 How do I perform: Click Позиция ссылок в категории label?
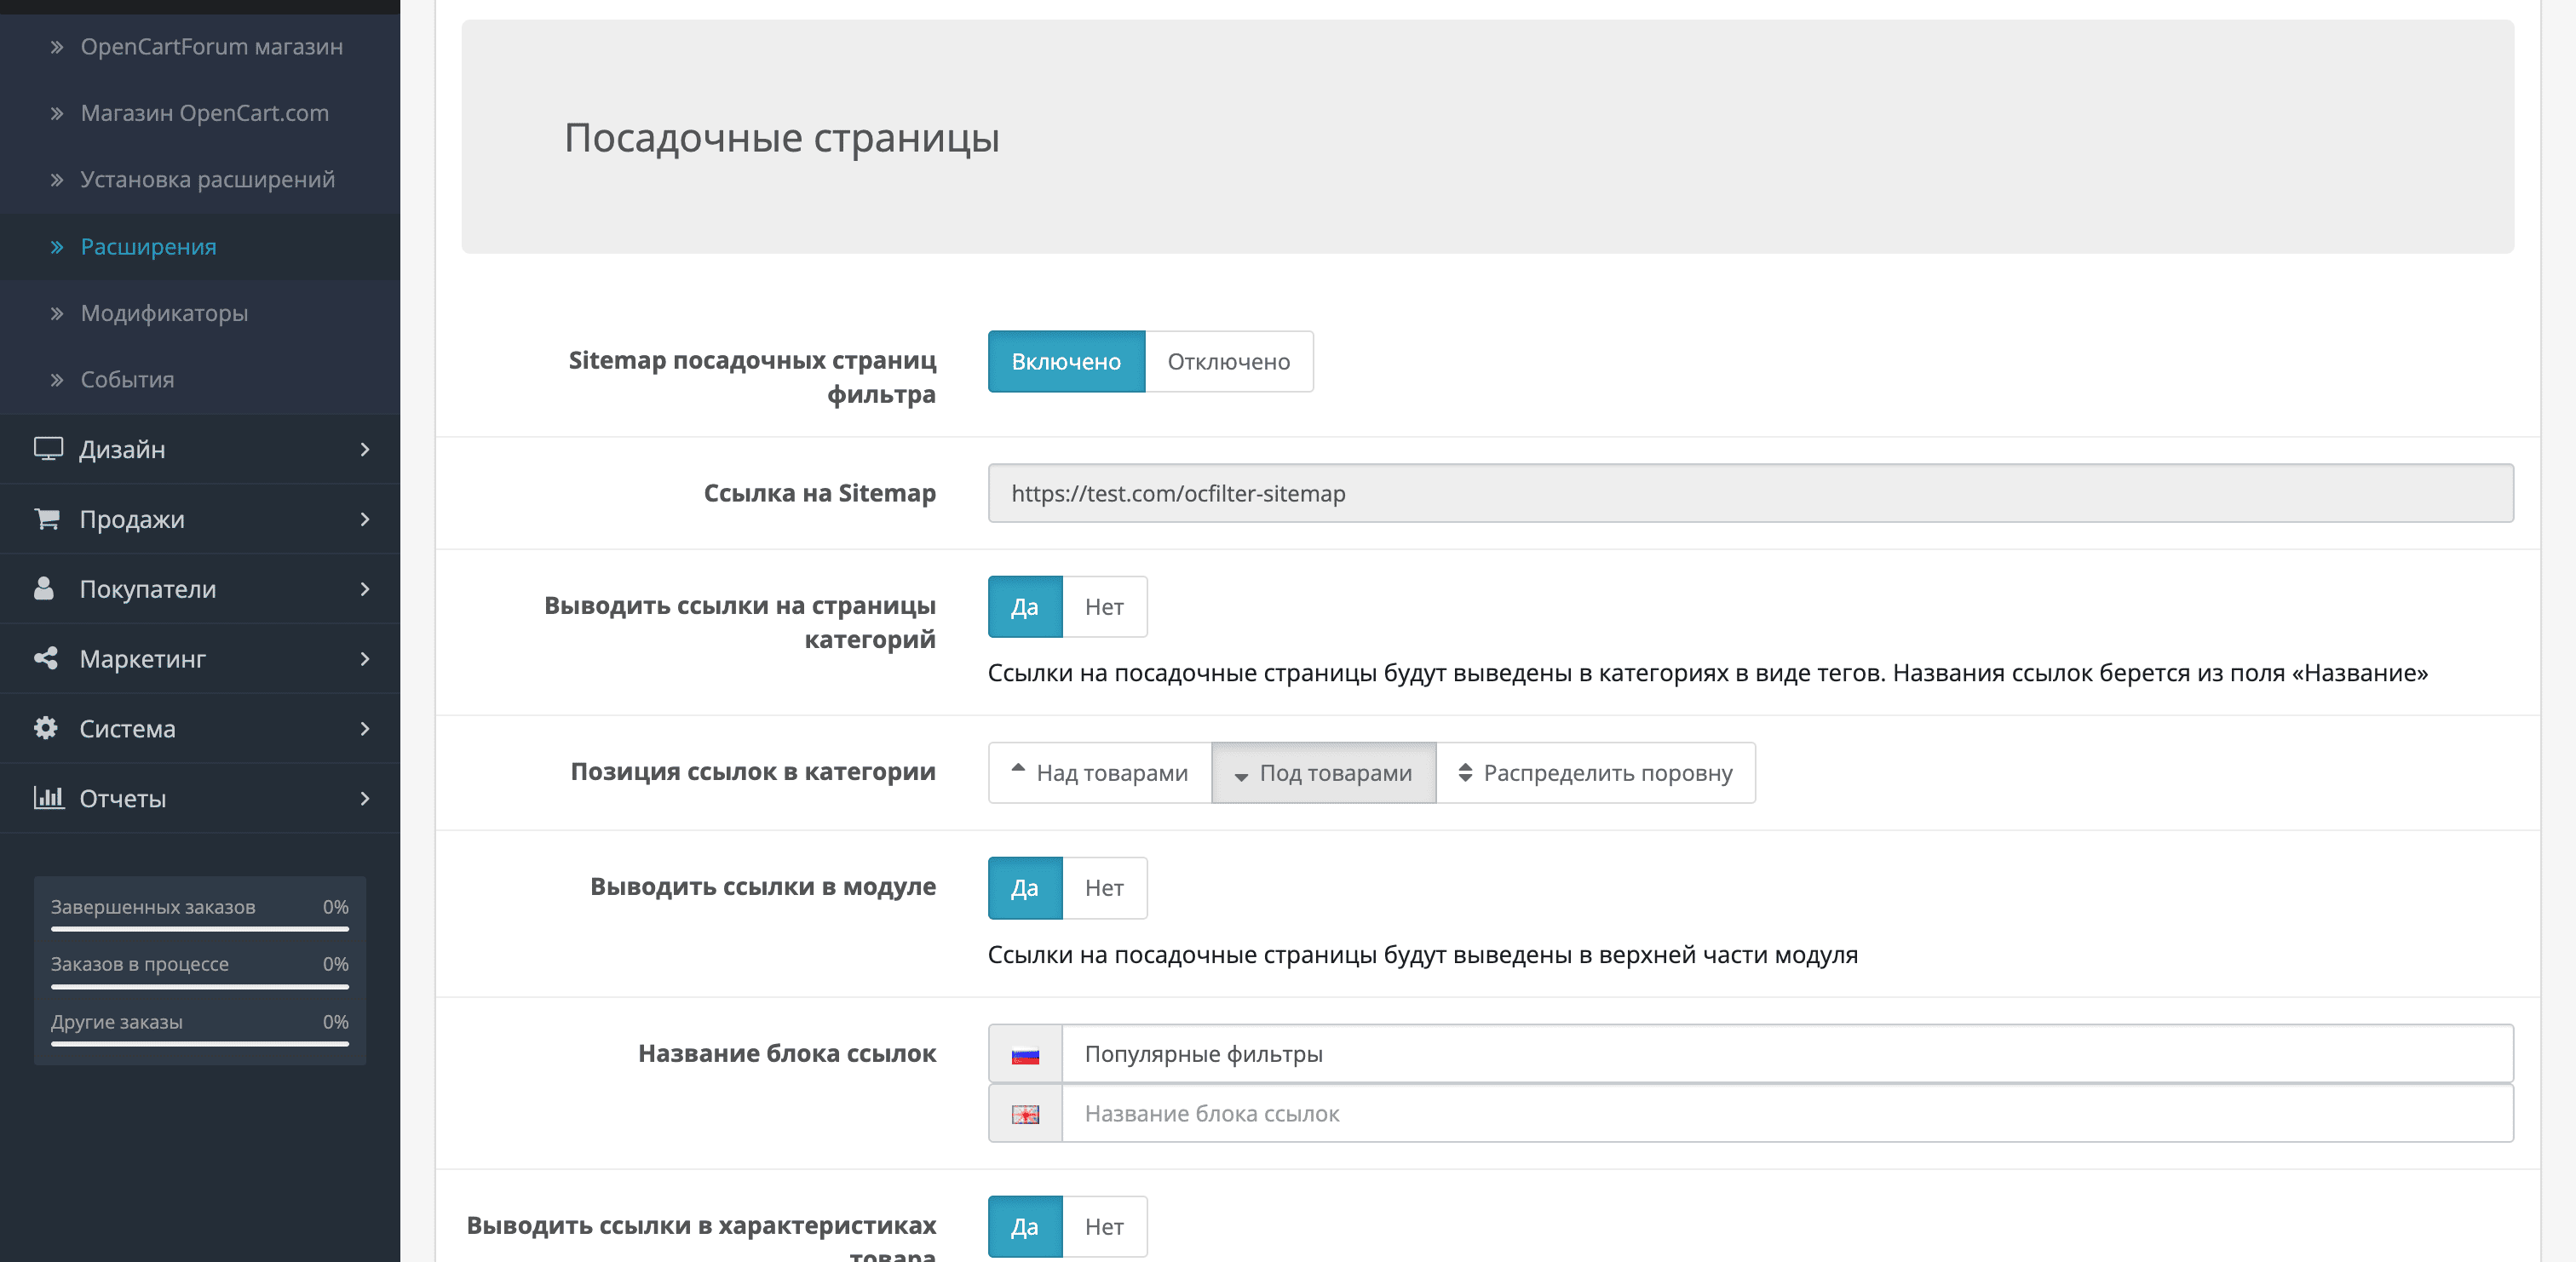753,772
